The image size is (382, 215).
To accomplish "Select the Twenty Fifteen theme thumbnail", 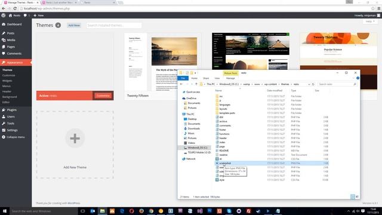I will coord(163,62).
